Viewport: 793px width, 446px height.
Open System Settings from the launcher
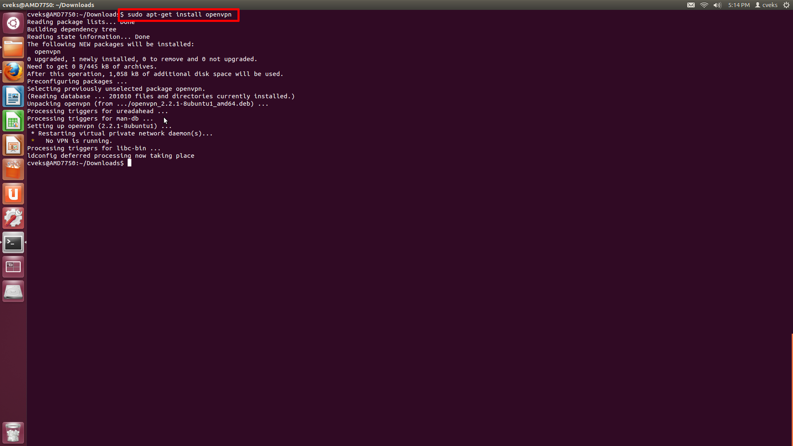coord(13,218)
